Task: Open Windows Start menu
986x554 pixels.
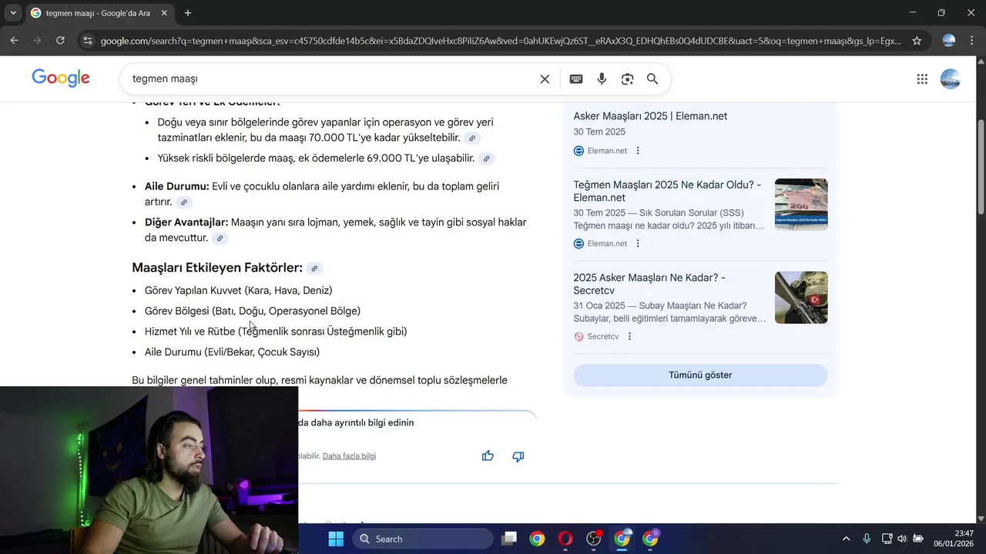Action: 336,539
